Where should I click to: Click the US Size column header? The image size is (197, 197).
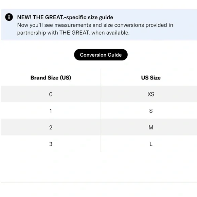(x=151, y=78)
